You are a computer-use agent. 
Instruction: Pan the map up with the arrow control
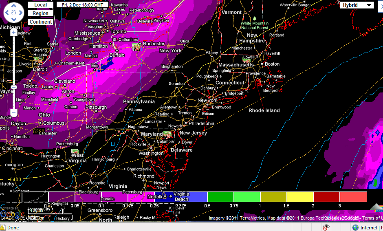[14, 5]
